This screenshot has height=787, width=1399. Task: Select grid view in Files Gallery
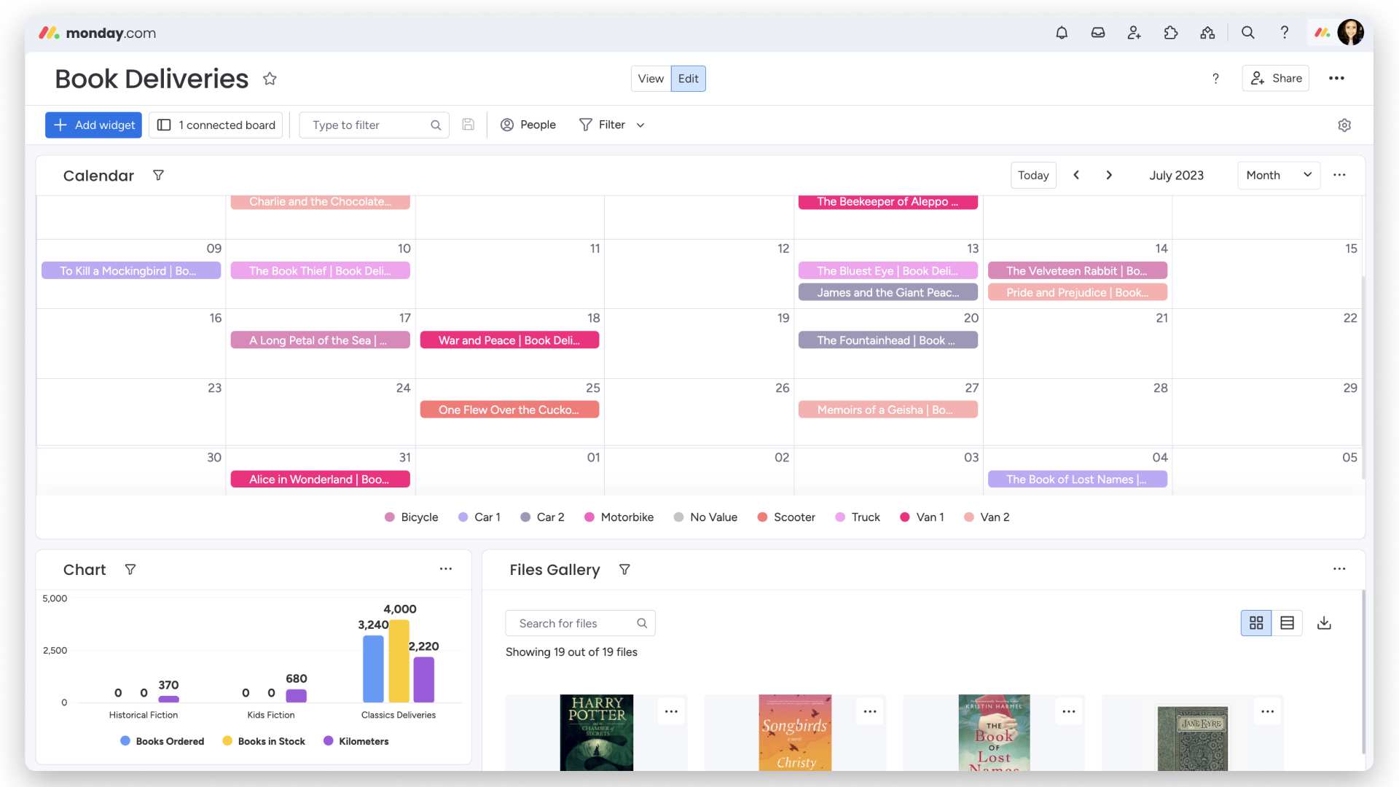(1256, 623)
